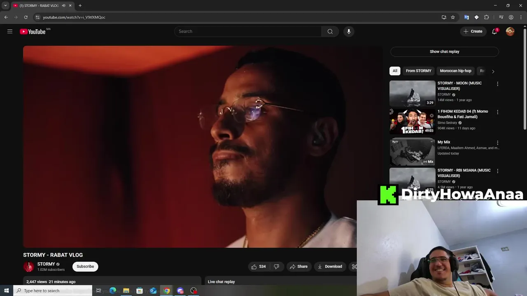The width and height of the screenshot is (527, 296).
Task: Click Show chat replay button
Action: click(444, 51)
